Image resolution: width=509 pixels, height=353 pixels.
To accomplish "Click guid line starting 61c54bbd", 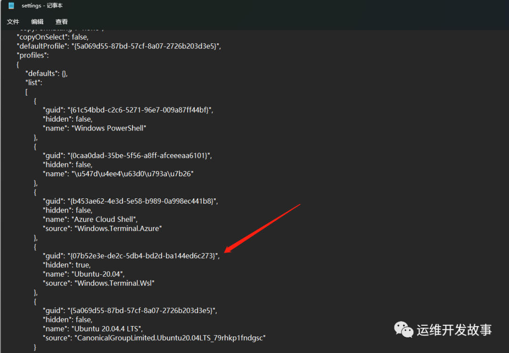I will 128,110.
